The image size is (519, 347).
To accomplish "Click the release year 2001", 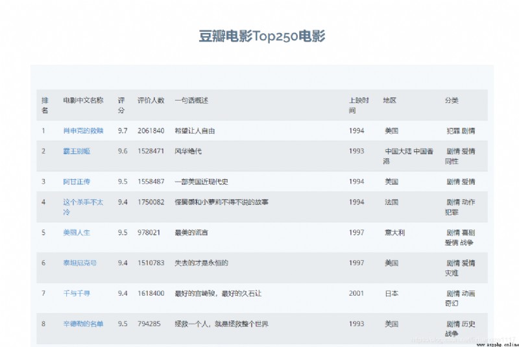I will (356, 293).
